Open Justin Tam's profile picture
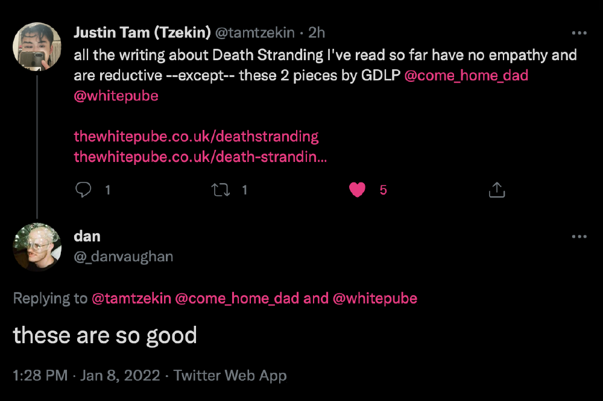 pos(37,47)
